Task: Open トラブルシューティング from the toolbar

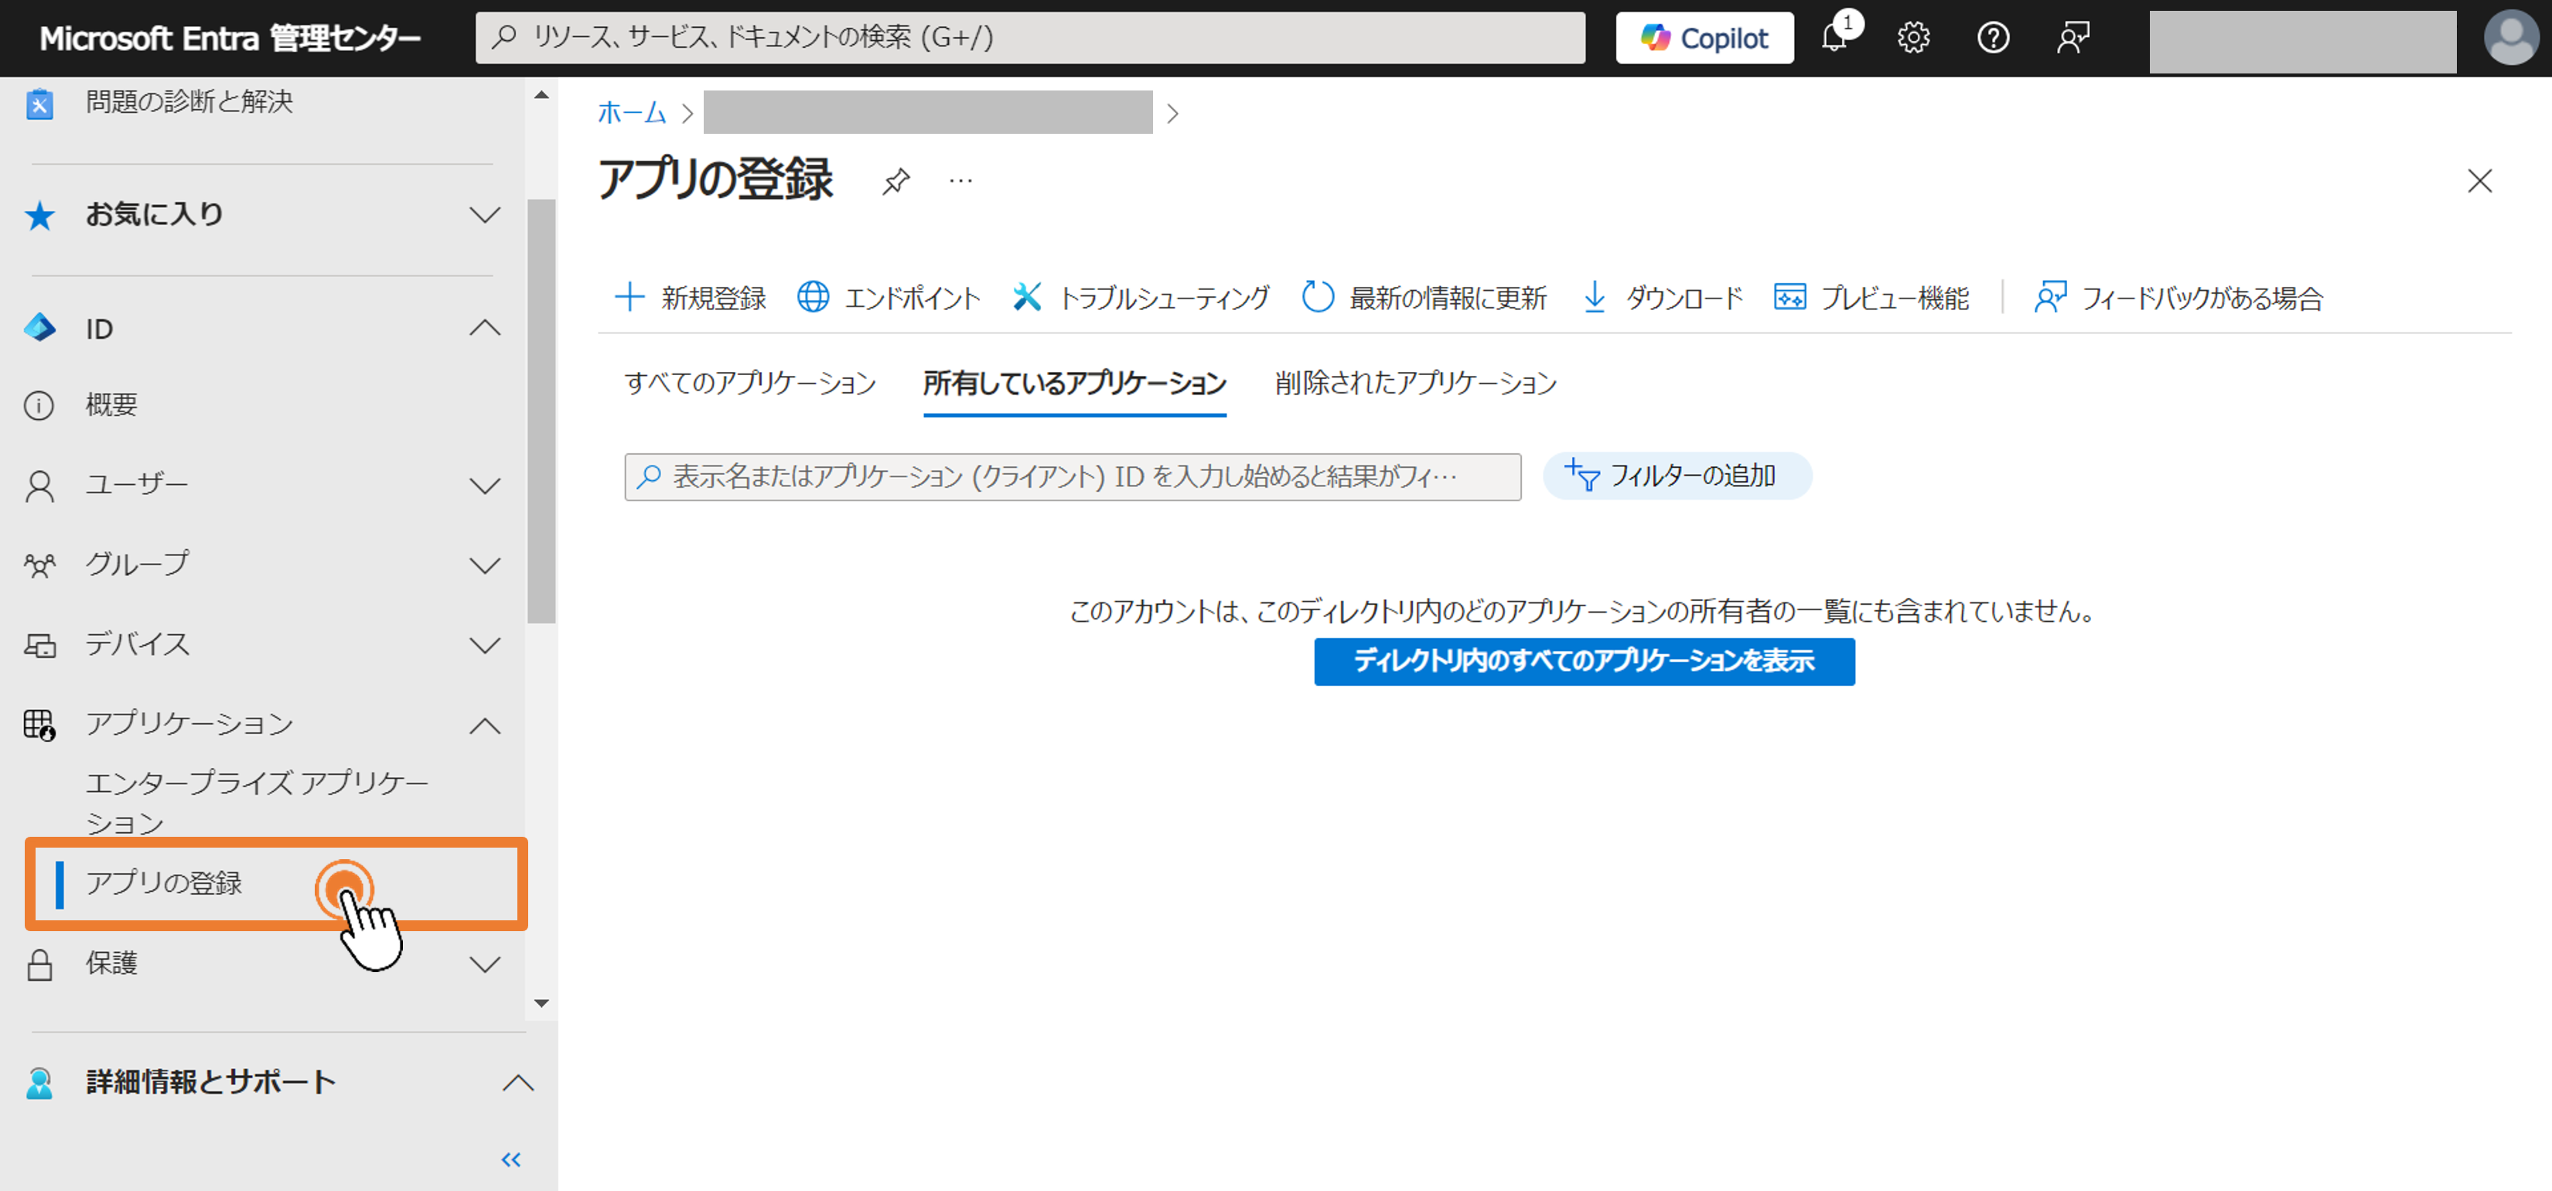Action: 1141,297
